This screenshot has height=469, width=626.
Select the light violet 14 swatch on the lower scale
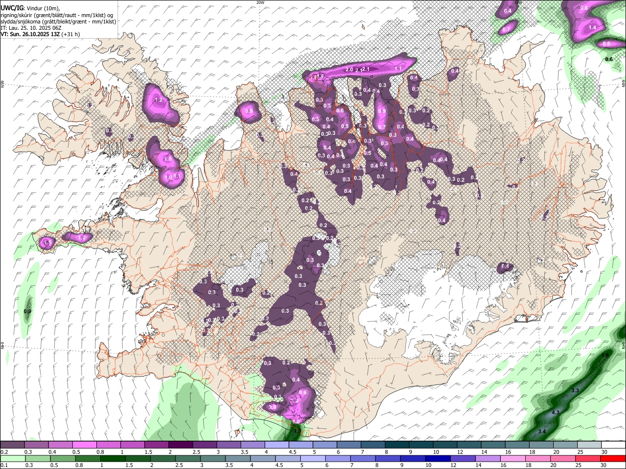pos(488,458)
